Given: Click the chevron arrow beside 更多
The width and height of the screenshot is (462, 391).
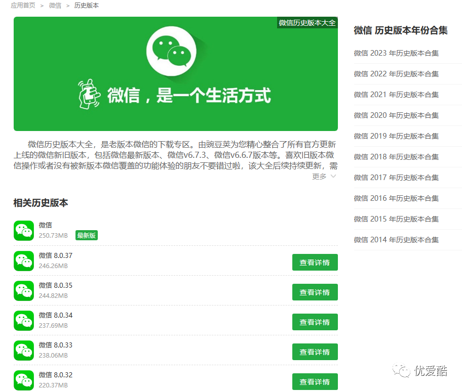Looking at the screenshot, I should (332, 176).
